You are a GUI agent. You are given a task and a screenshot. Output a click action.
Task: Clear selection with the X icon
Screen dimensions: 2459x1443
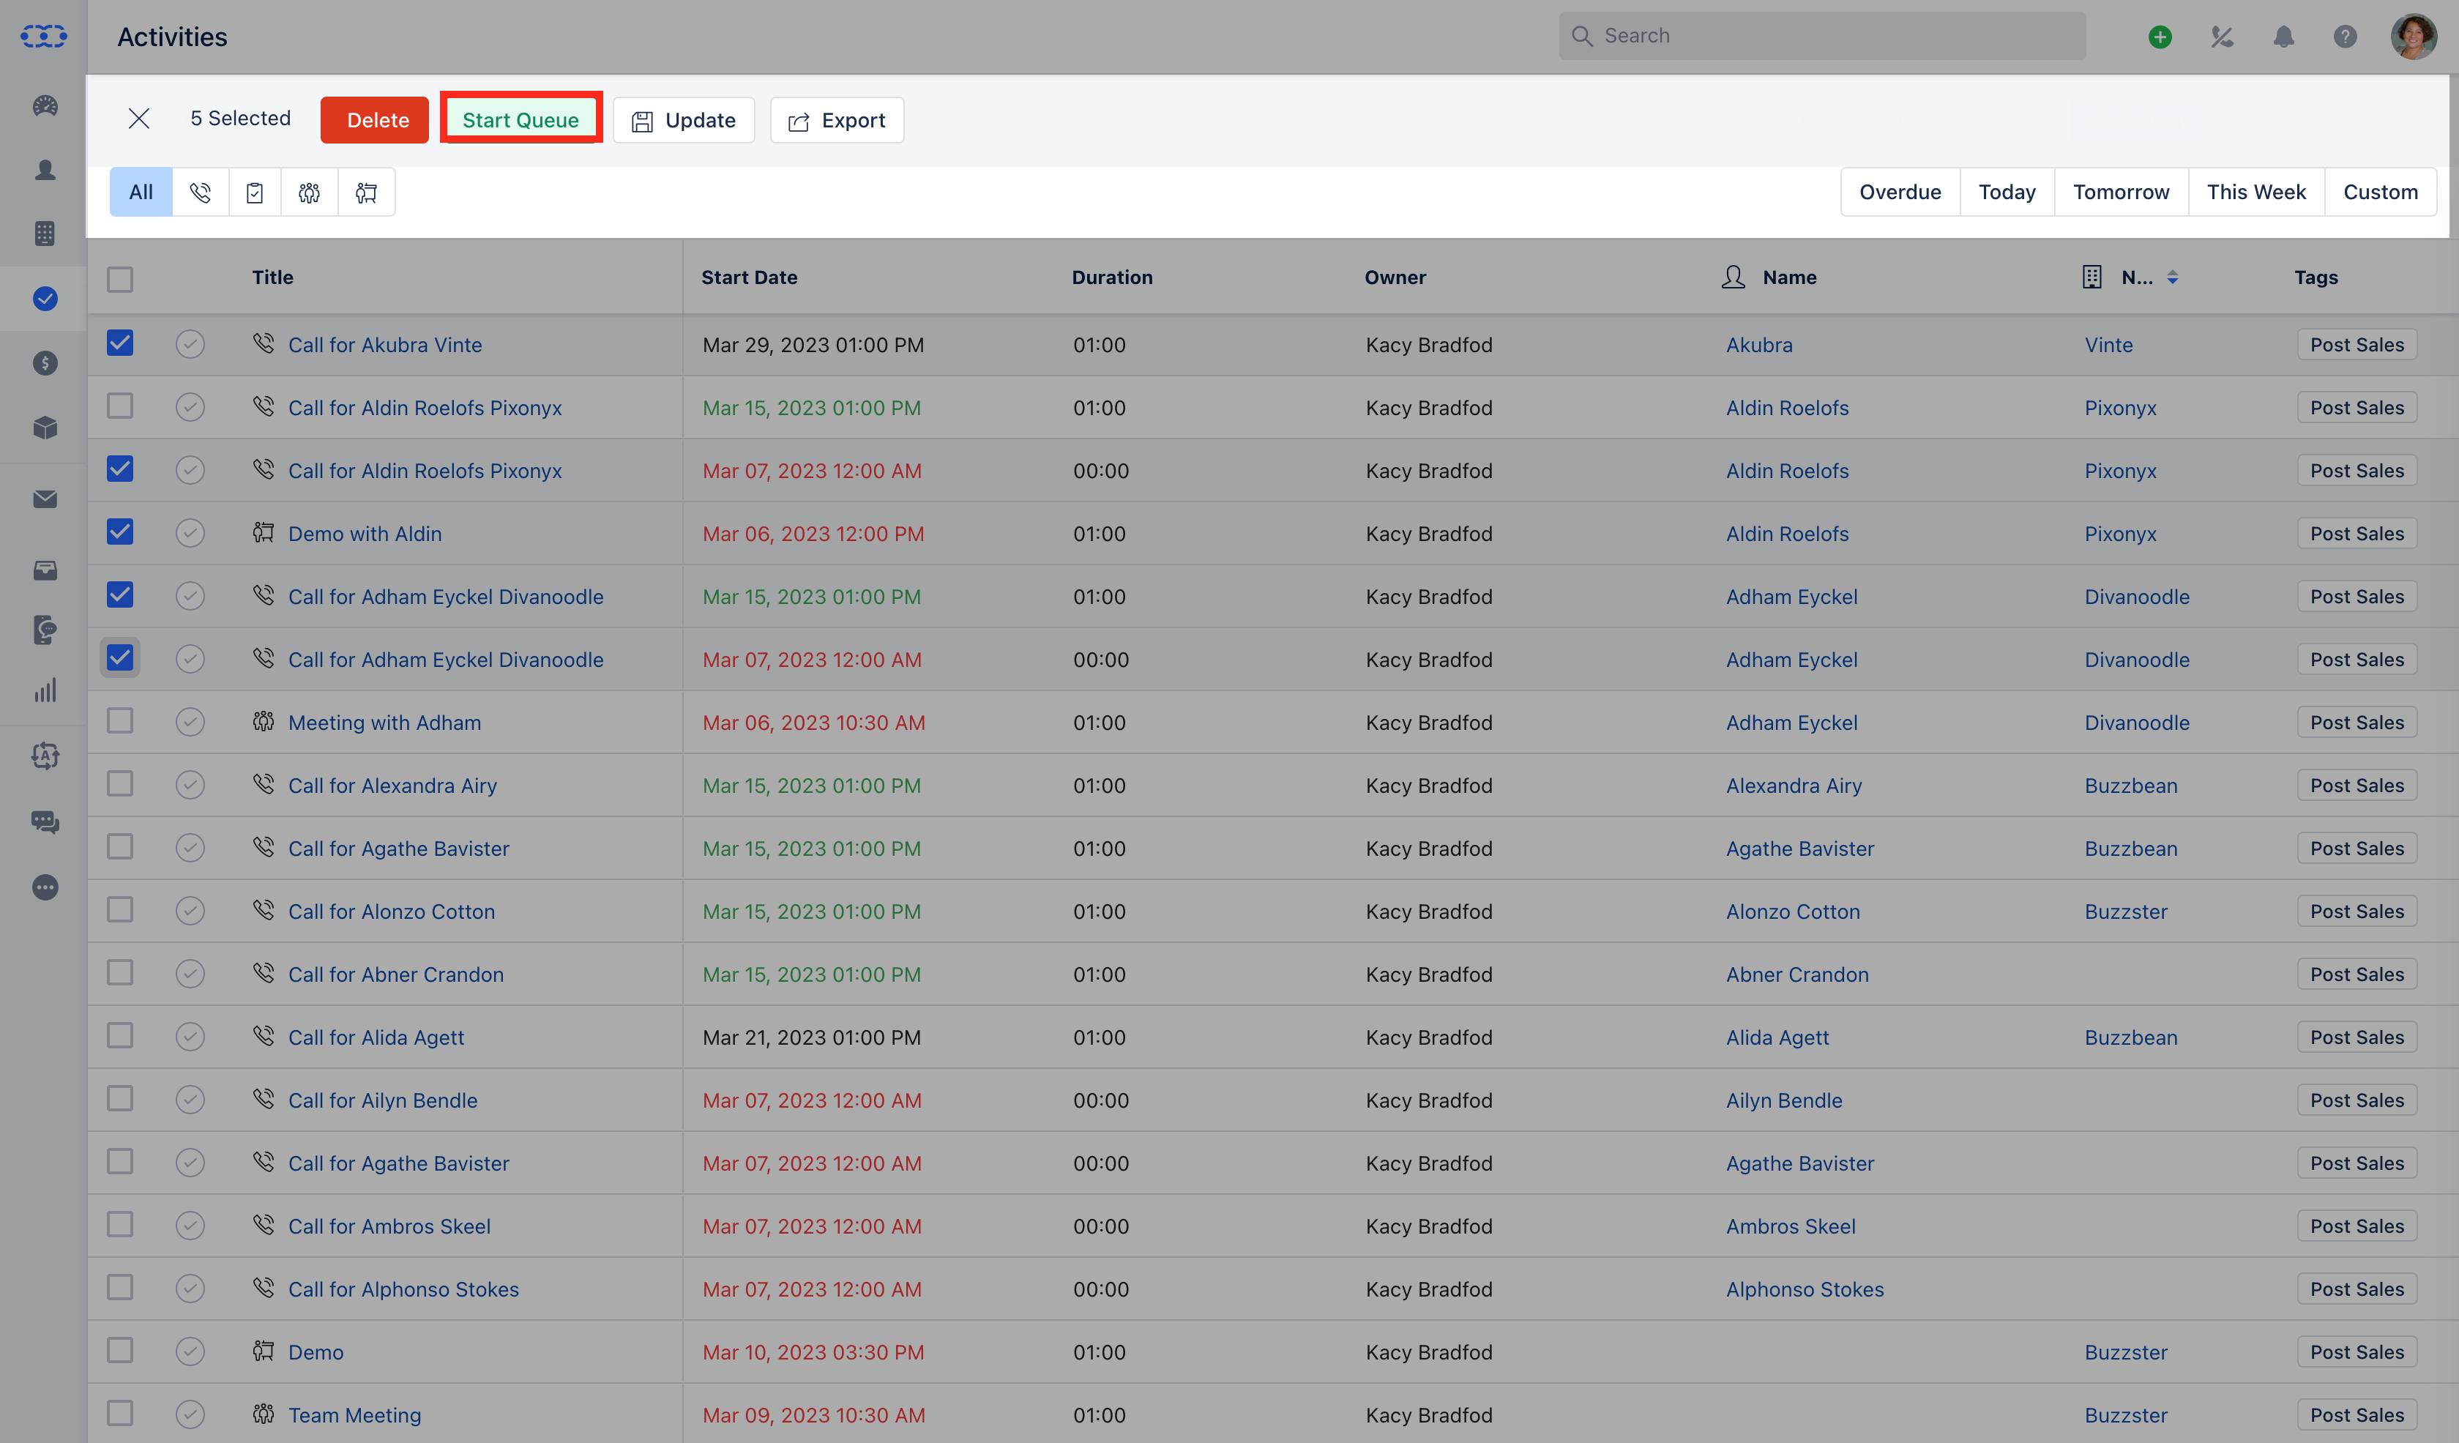pos(138,119)
